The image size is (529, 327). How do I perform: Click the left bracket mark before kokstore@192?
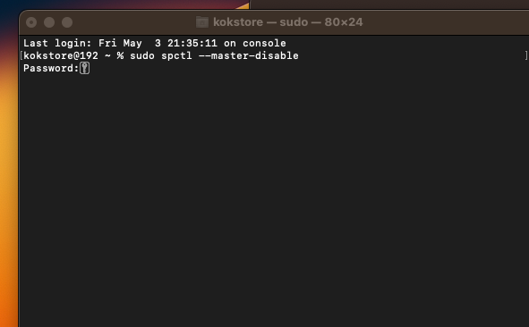click(x=21, y=55)
